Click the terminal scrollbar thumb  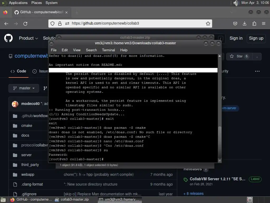pos(220,142)
